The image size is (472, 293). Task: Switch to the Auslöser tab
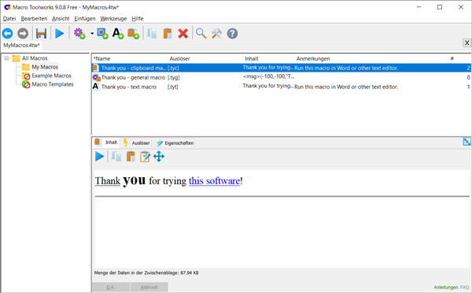[x=137, y=143]
